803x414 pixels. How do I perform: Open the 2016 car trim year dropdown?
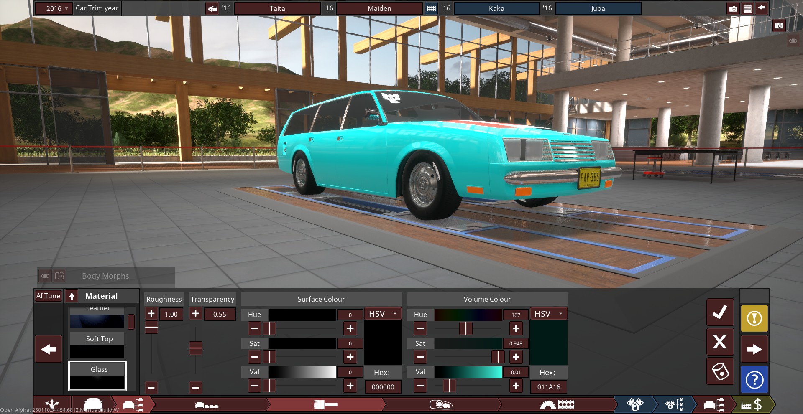point(54,8)
